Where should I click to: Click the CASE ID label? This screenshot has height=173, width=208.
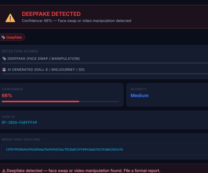click(x=8, y=117)
